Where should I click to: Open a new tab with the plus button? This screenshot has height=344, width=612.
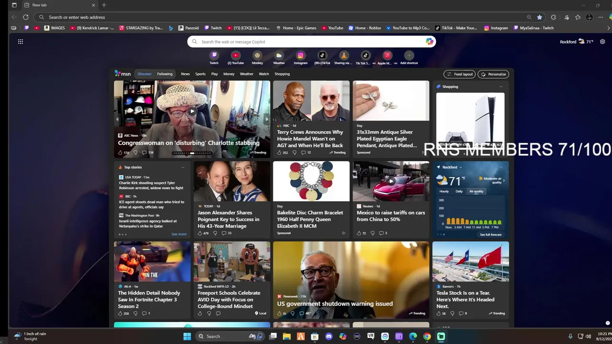point(104,5)
